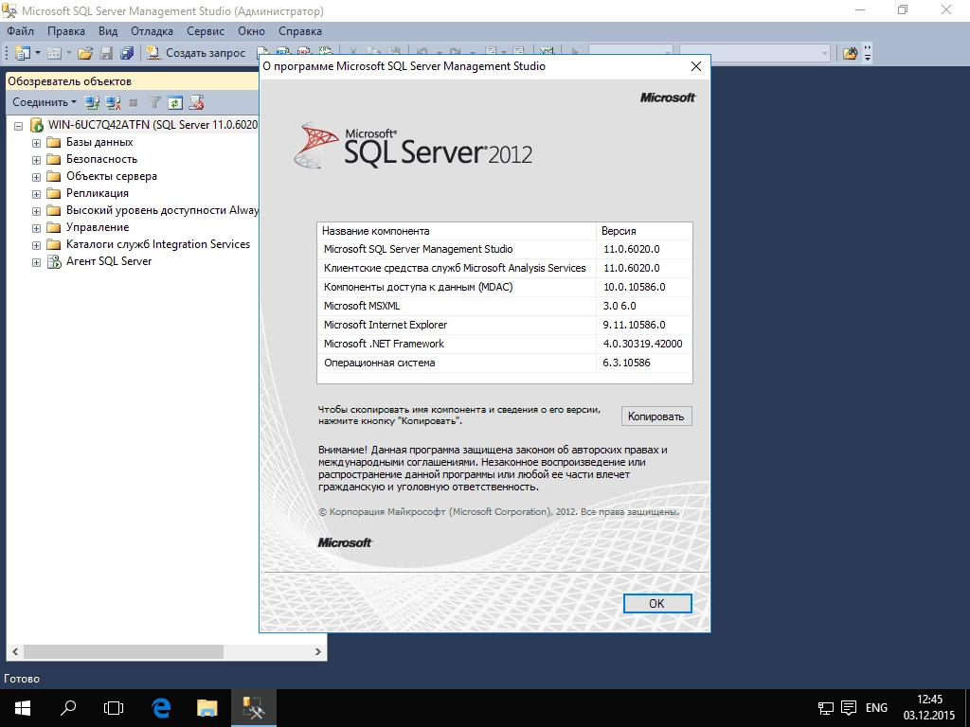Open the 'Отладка' menu
Image resolution: width=970 pixels, height=727 pixels.
pos(152,31)
